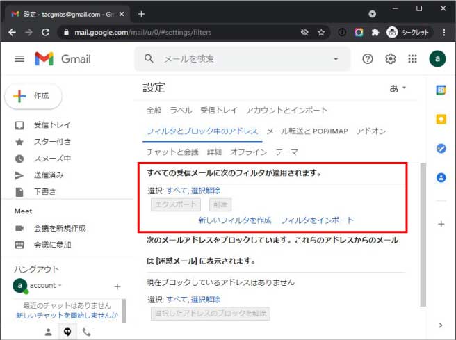The width and height of the screenshot is (456, 340).
Task: Click the メールを検索 search field
Action: pyautogui.click(x=236, y=59)
